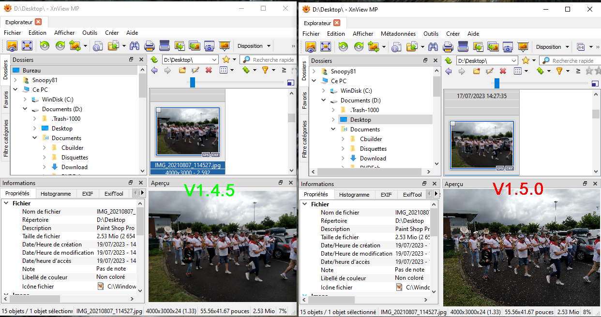This screenshot has height=317, width=601.
Task: Click Recherche rapide search field in right window
Action: pyautogui.click(x=572, y=61)
